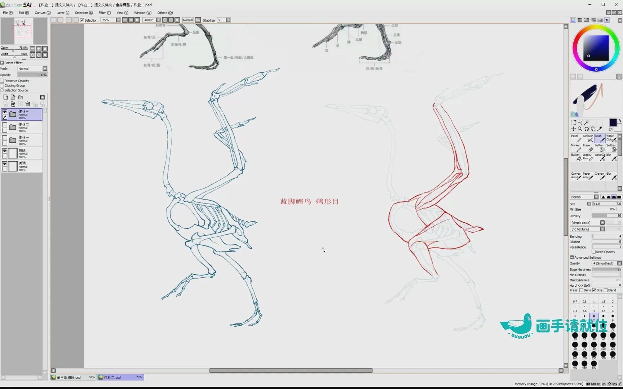623x389 pixels.
Task: Select the Canvas Acryl brush
Action: pos(576,176)
